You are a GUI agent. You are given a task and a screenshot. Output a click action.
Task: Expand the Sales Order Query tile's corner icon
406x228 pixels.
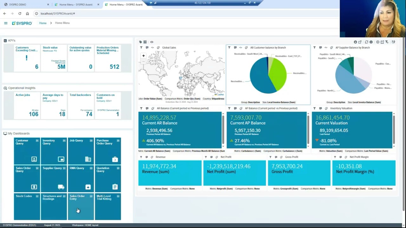[37, 168]
